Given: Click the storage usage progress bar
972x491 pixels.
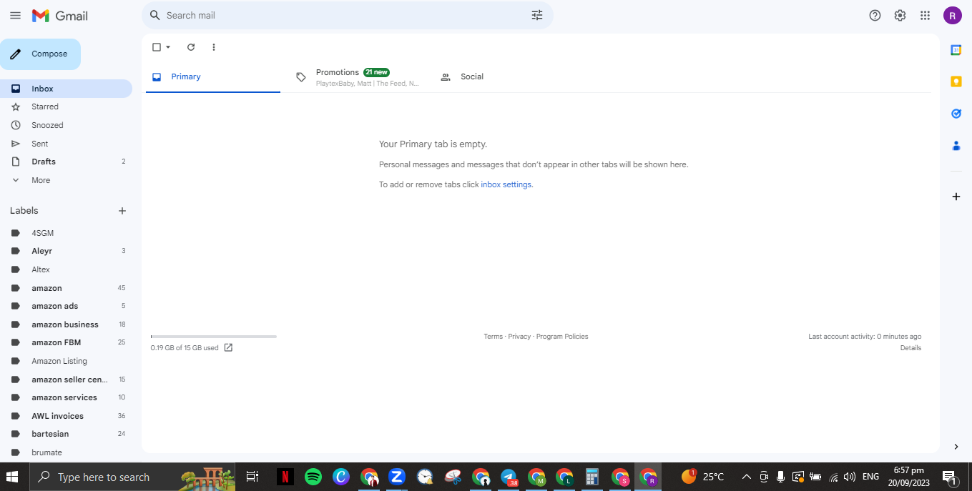Looking at the screenshot, I should pos(213,336).
